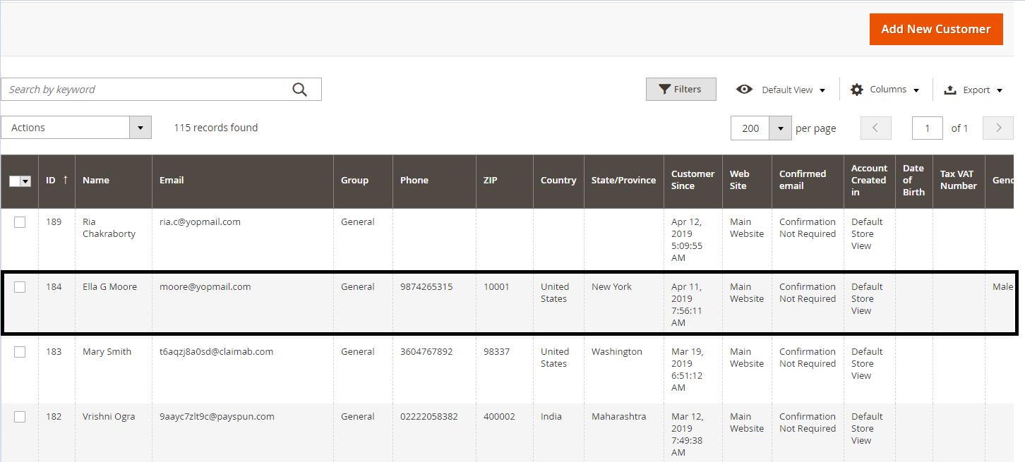Screen dimensions: 1025x462
Task: Click the eye icon next to Default View
Action: coord(744,90)
